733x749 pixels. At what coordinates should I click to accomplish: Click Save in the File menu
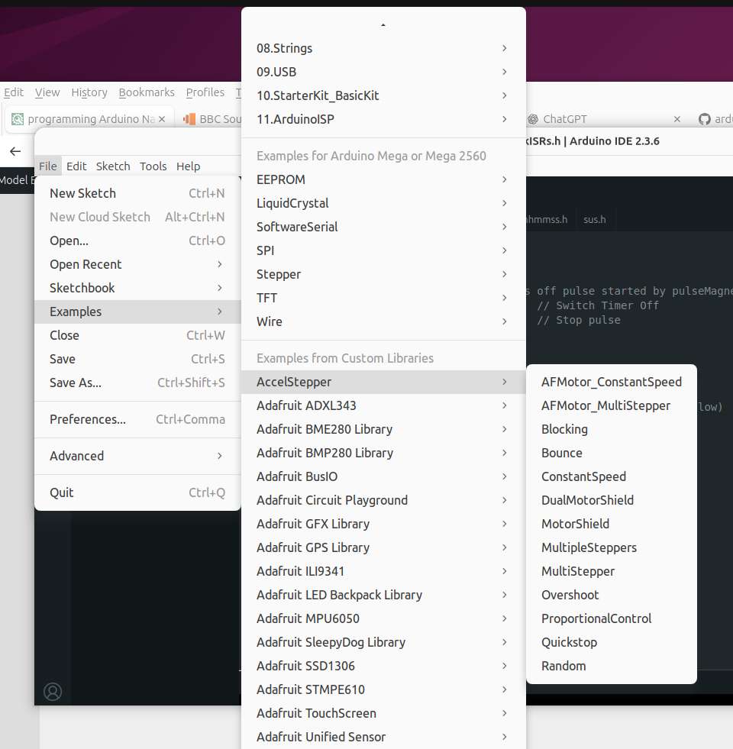[x=137, y=359]
